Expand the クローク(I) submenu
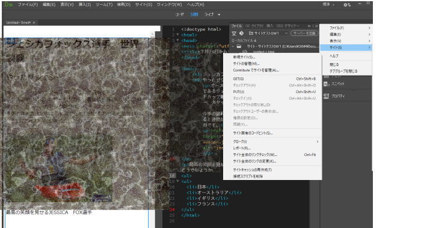This screenshot has height=228, width=421. (x=272, y=142)
